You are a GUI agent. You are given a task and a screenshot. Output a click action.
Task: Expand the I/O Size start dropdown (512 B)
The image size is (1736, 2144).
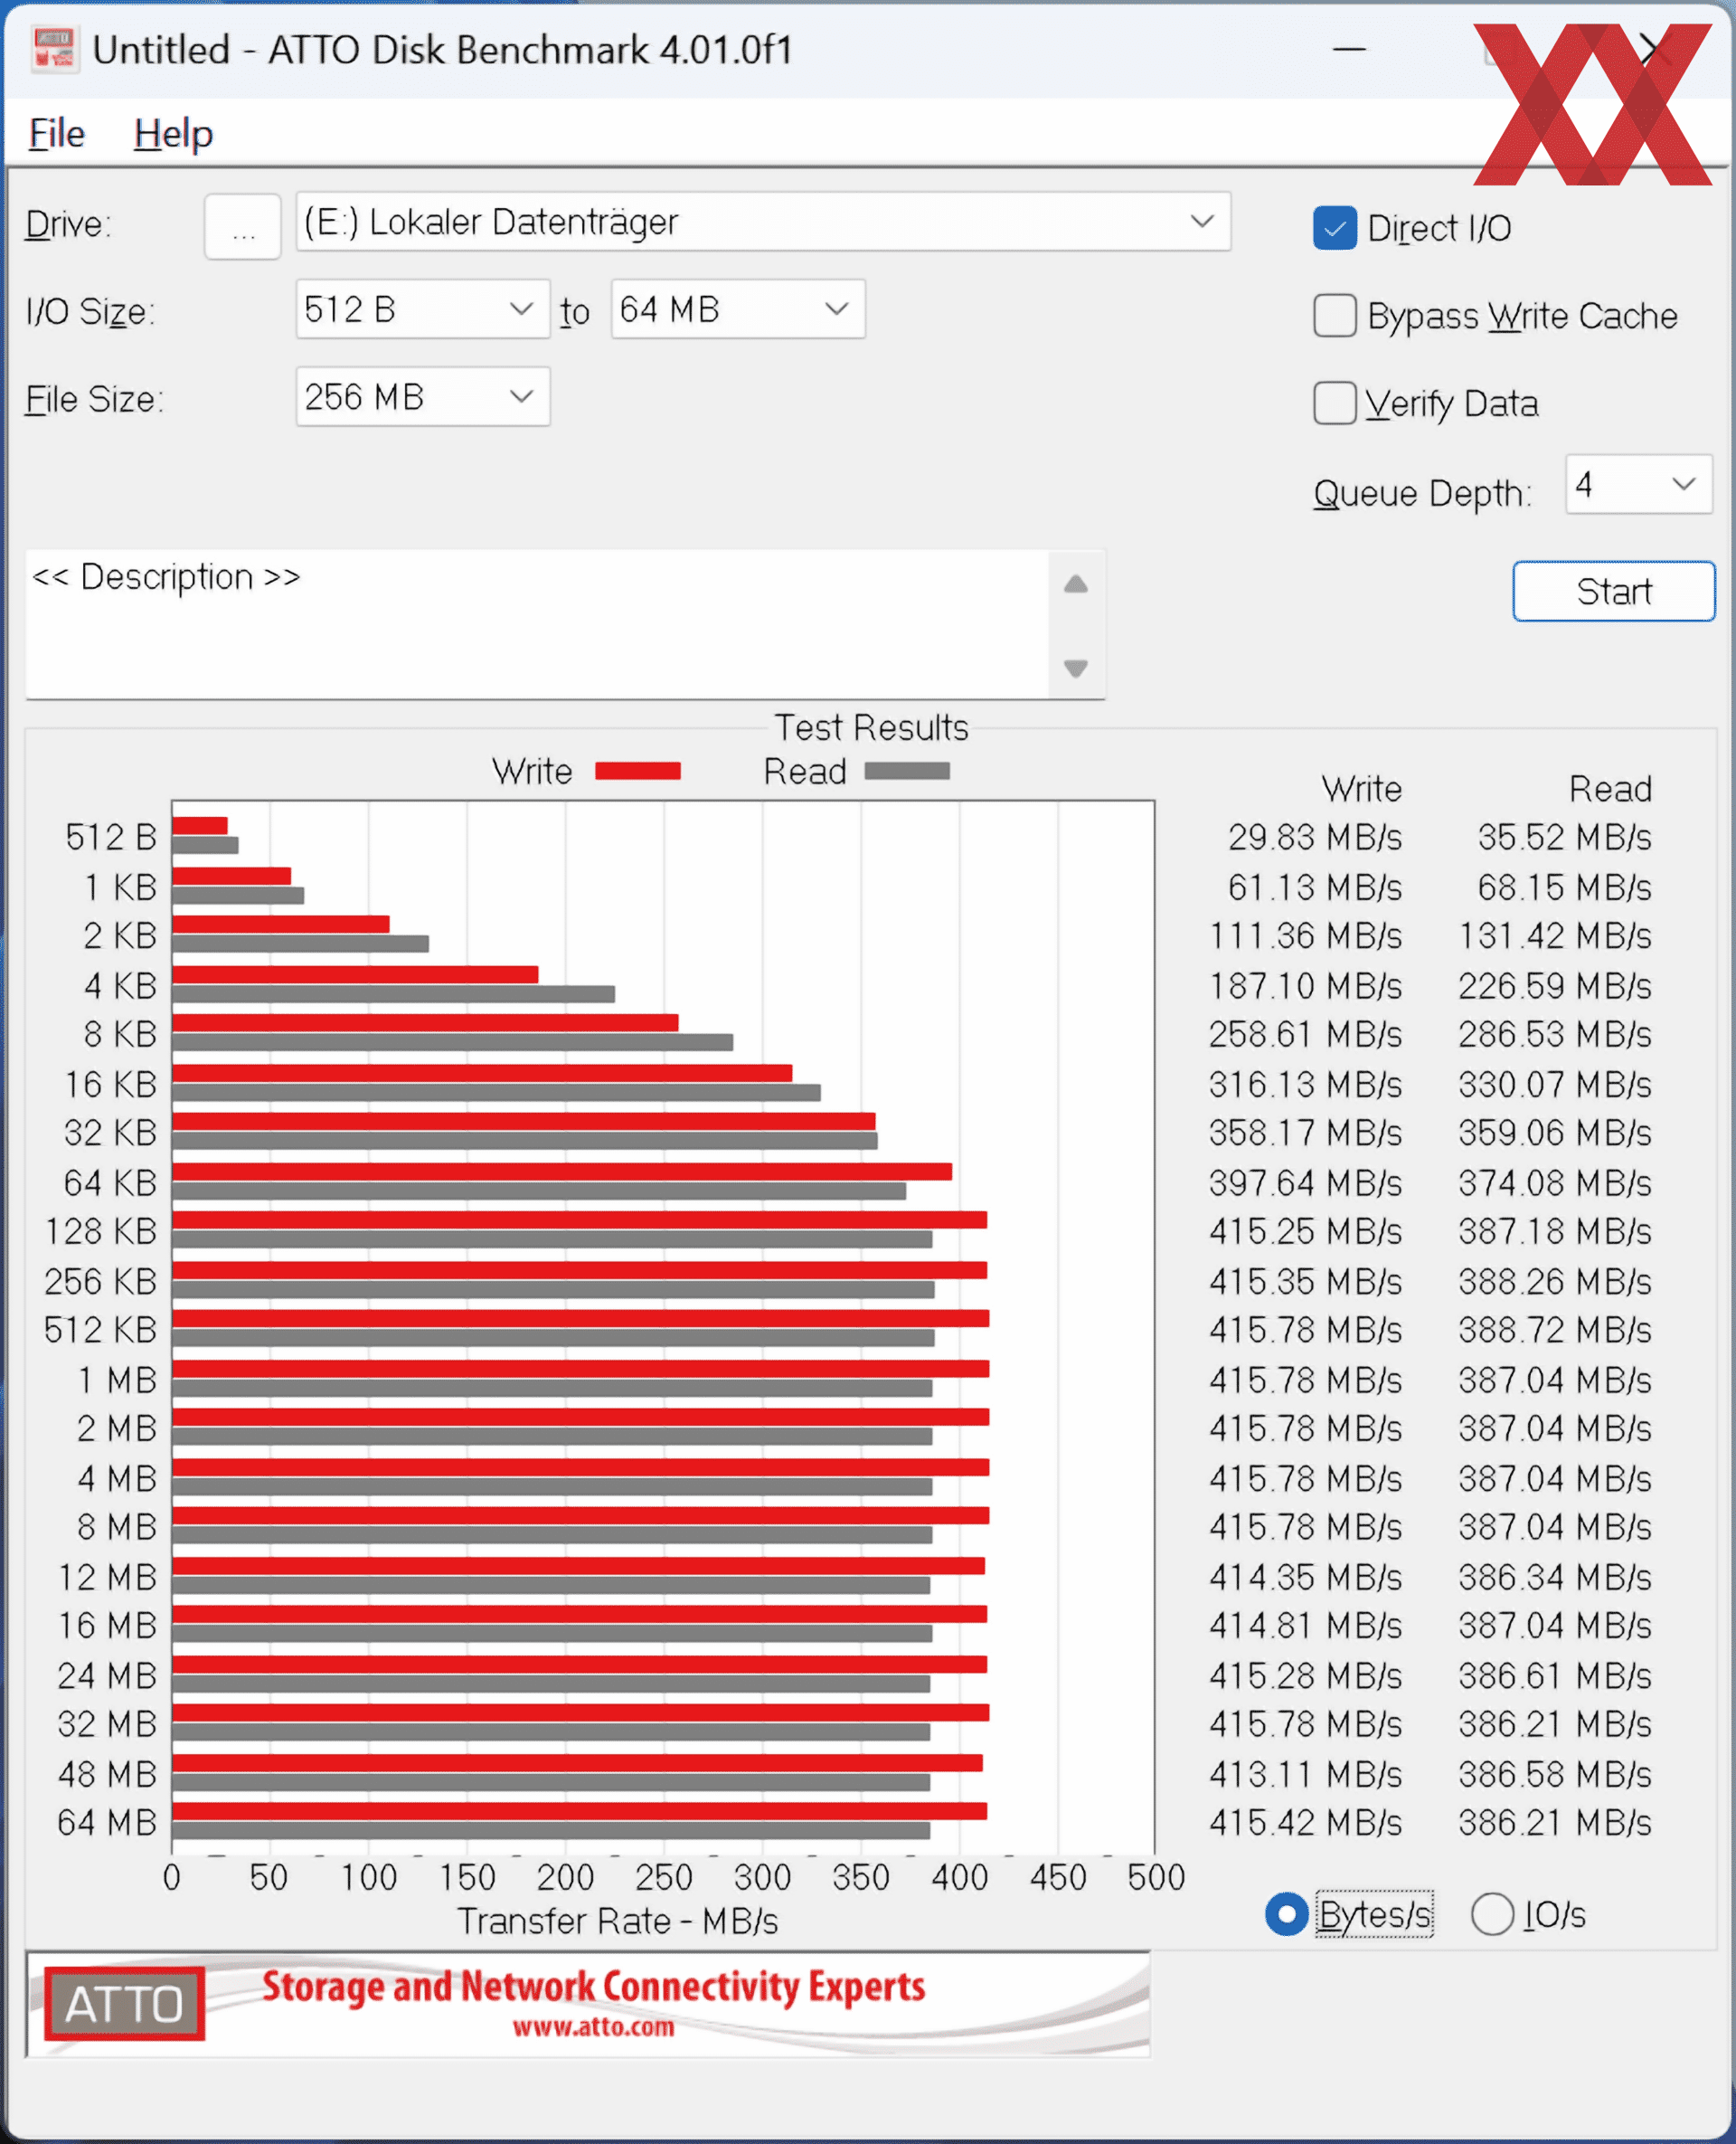click(422, 309)
